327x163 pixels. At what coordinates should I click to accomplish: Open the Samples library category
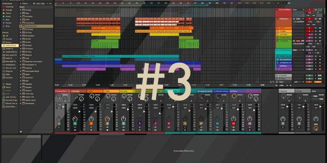click(9, 77)
